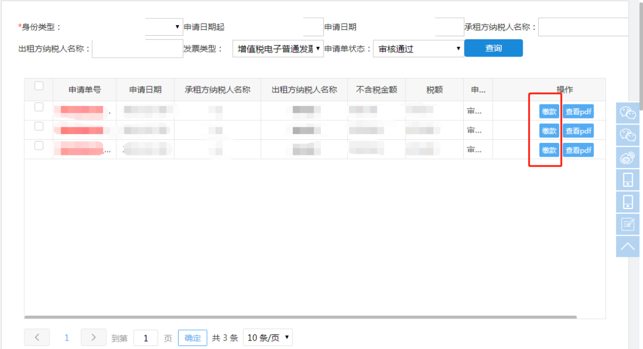The height and width of the screenshot is (349, 643).
Task: Click 缴款 in the first row
Action: click(x=549, y=111)
